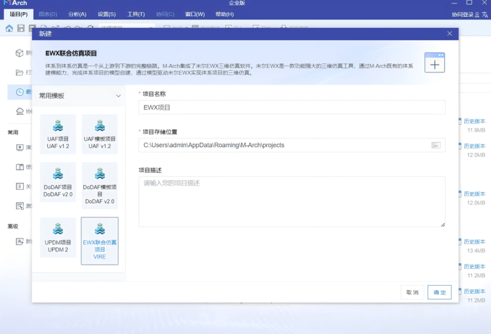Click the description box resize handle

443,225
